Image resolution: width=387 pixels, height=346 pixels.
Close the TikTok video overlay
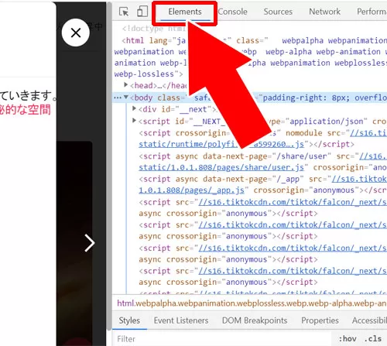tap(76, 33)
